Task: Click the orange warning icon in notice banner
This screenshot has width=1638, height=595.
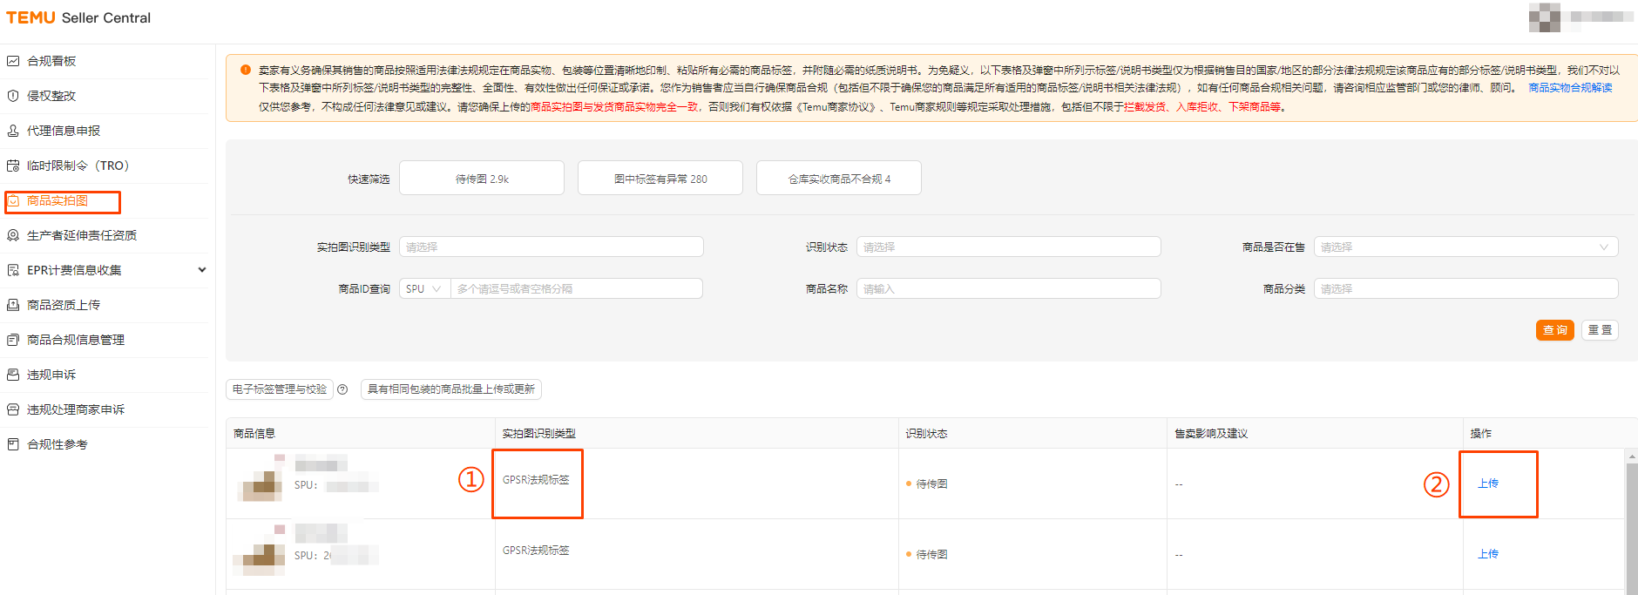Action: point(246,70)
